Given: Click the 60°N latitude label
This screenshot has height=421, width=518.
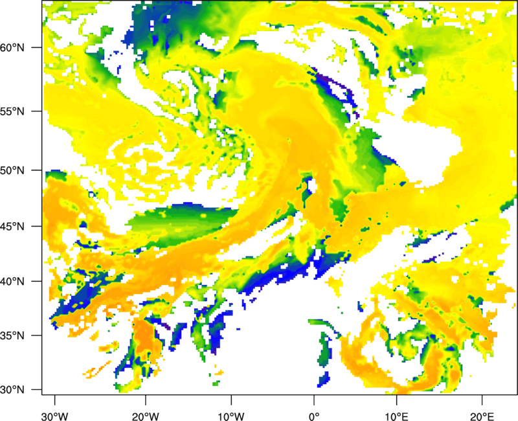Looking at the screenshot, I should tap(12, 47).
